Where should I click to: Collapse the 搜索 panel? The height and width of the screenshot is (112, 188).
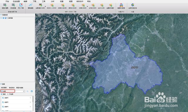pyautogui.click(x=1, y=84)
